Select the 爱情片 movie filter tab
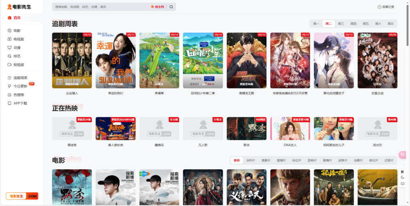The width and height of the screenshot is (410, 206). pyautogui.click(x=281, y=160)
